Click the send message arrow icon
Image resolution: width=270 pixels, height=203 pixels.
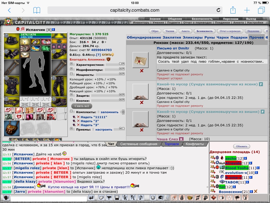pos(91,198)
